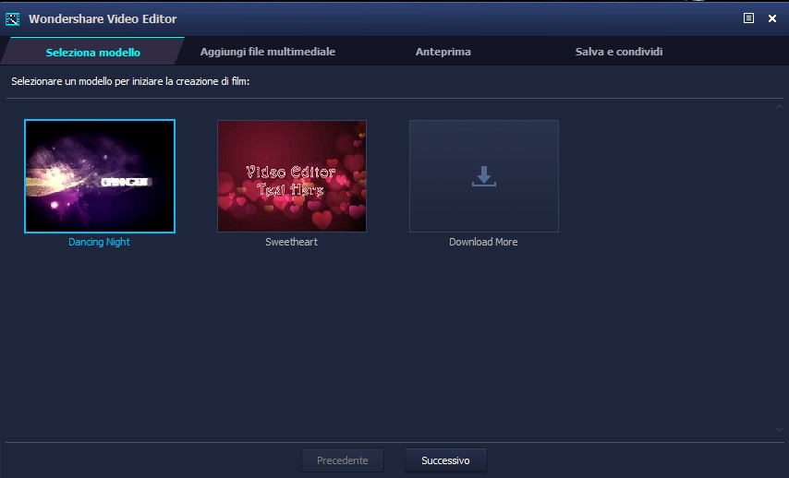Click the scroll down arrow of template list
This screenshot has width=789, height=478.
[x=779, y=430]
